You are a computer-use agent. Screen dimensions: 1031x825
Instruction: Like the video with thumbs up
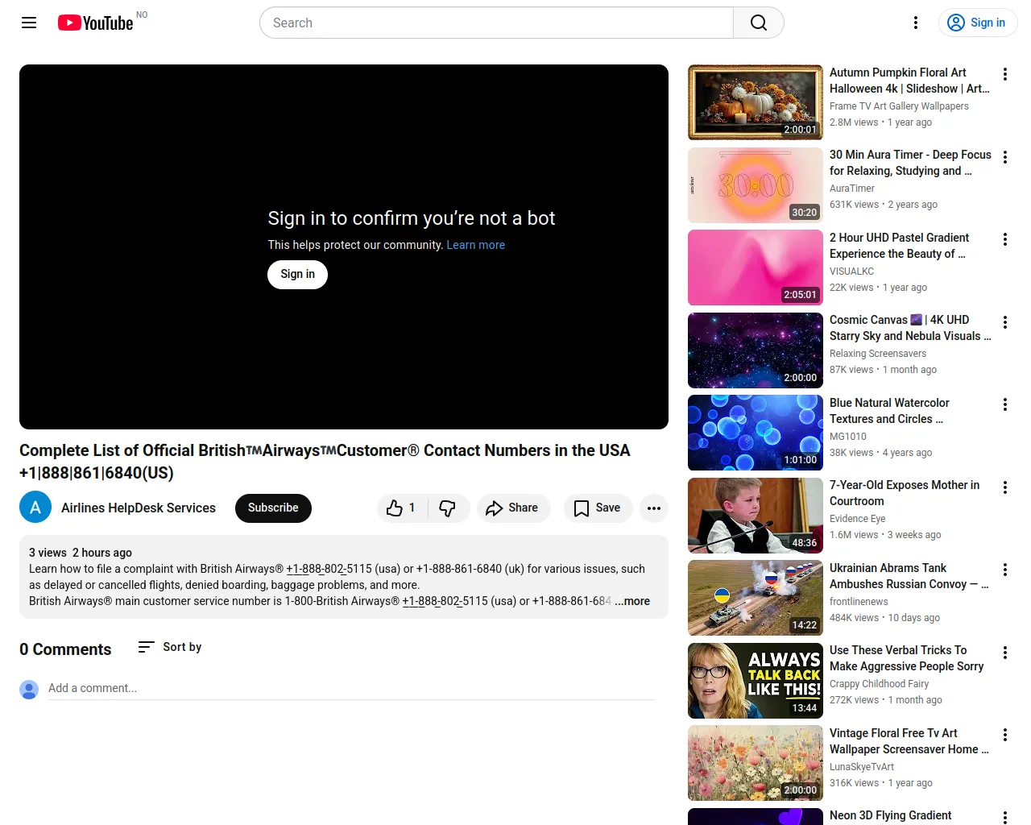click(x=401, y=508)
